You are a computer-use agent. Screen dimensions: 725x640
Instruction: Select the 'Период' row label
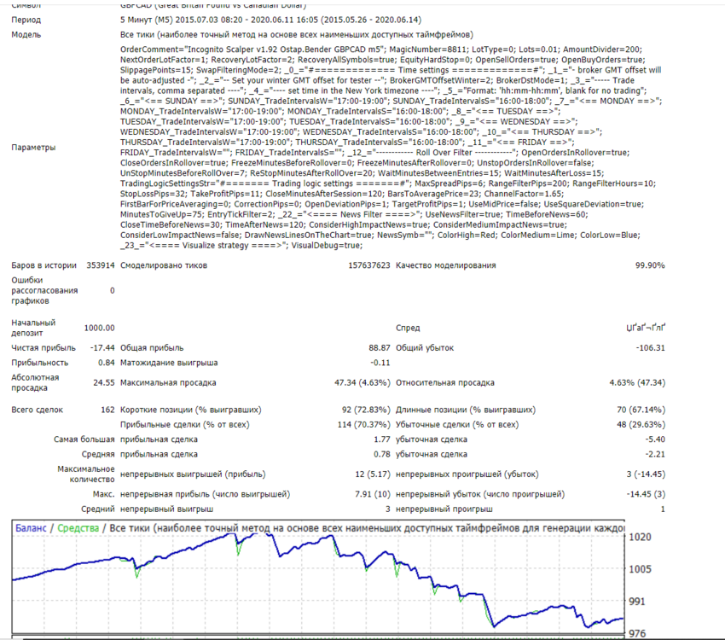pyautogui.click(x=26, y=20)
